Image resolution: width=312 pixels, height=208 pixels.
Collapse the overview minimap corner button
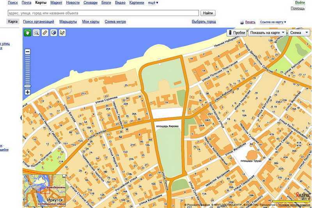pos(64,176)
